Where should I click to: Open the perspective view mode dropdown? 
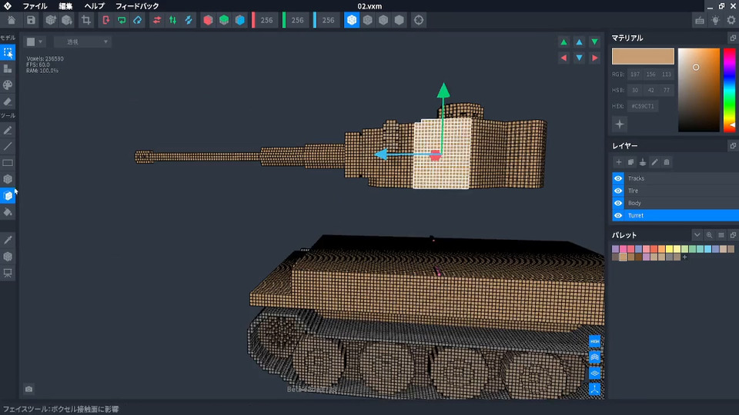[82, 41]
